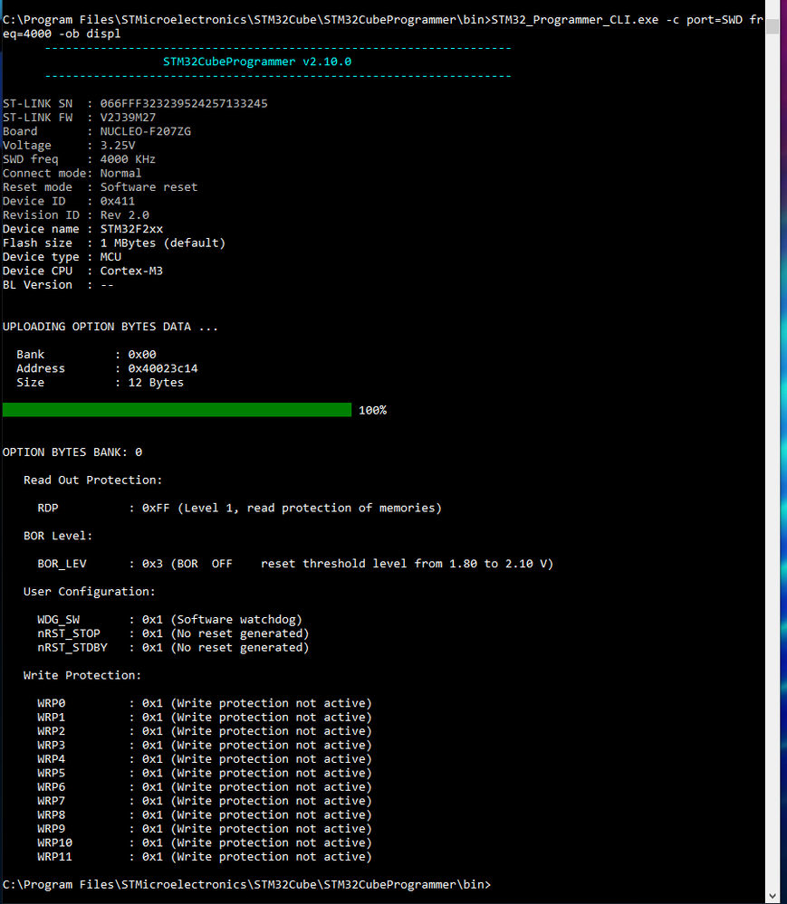The image size is (787, 904).
Task: Click the WRP0 line
Action: pos(205,703)
